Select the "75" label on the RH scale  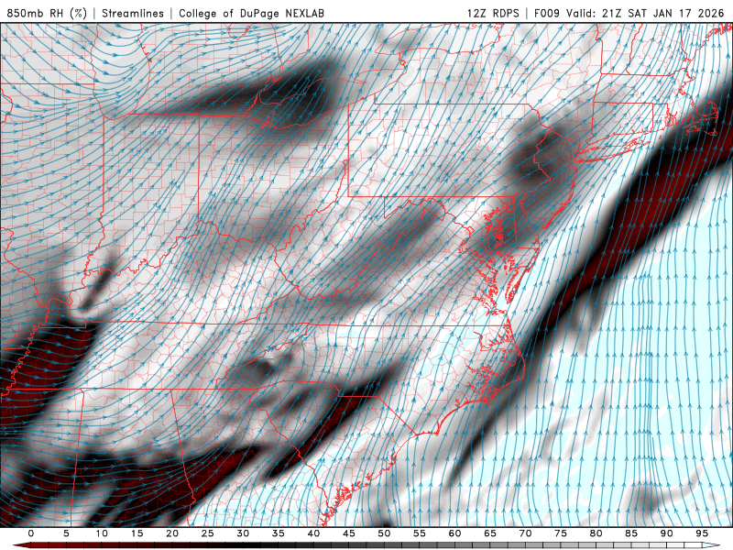(561, 533)
